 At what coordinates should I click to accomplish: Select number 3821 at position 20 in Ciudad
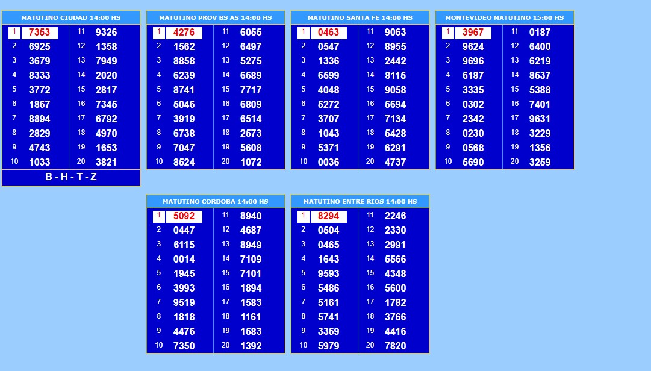pyautogui.click(x=106, y=162)
